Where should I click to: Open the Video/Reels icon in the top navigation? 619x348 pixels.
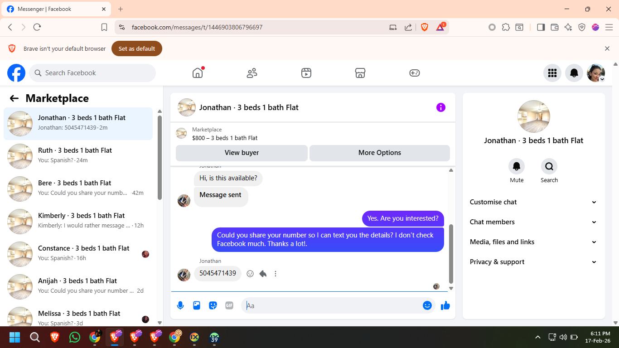[x=306, y=73]
